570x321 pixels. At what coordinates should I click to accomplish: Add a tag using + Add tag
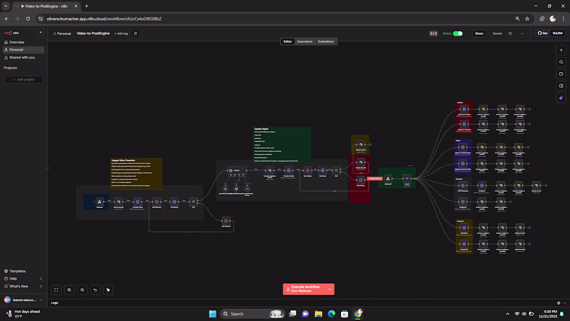click(121, 33)
